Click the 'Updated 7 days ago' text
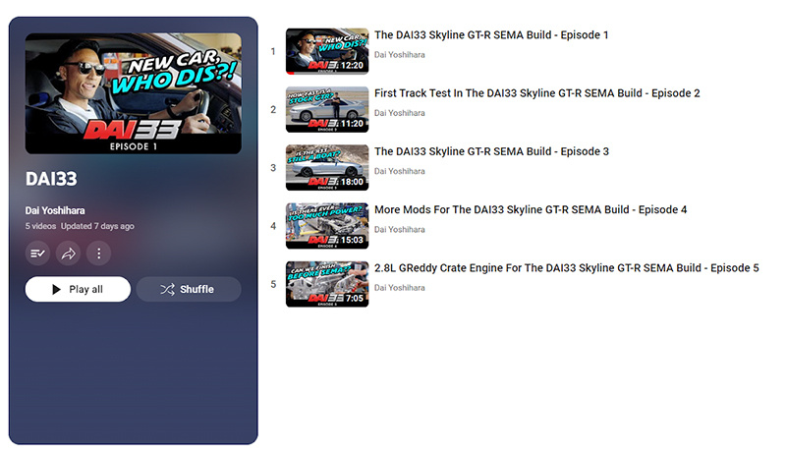The height and width of the screenshot is (454, 786). coord(97,226)
